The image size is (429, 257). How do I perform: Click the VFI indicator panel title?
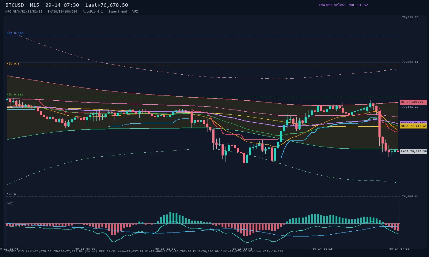(10, 203)
